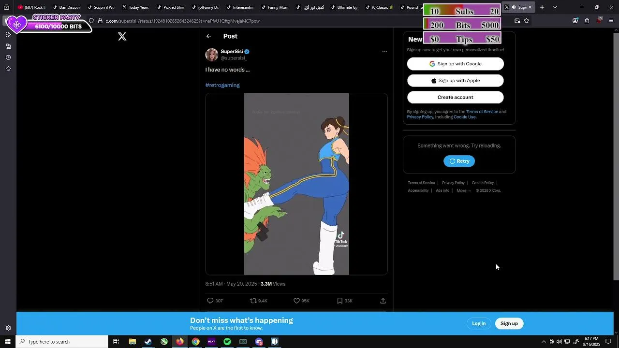Click SuperSisi's profile avatar
Screen dimensions: 619x348
(x=212, y=55)
